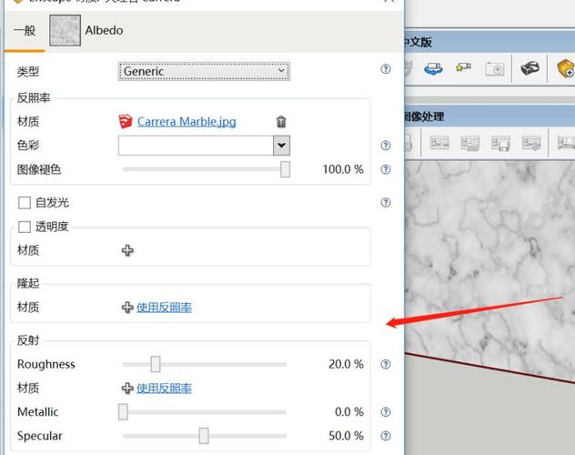Click the camera with star favorite view icon

click(463, 68)
